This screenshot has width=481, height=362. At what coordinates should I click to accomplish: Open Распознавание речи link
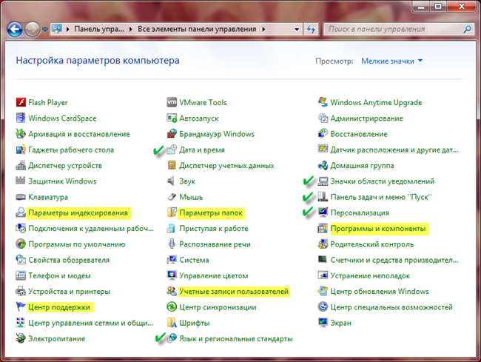[215, 244]
